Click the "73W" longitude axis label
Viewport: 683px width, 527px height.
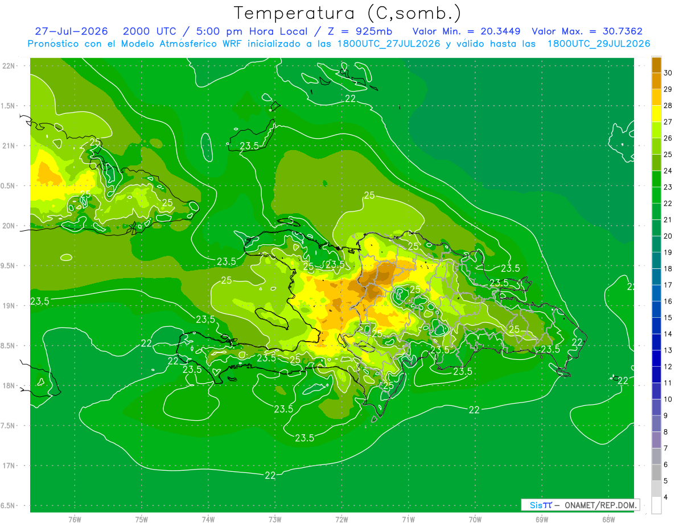tap(275, 520)
